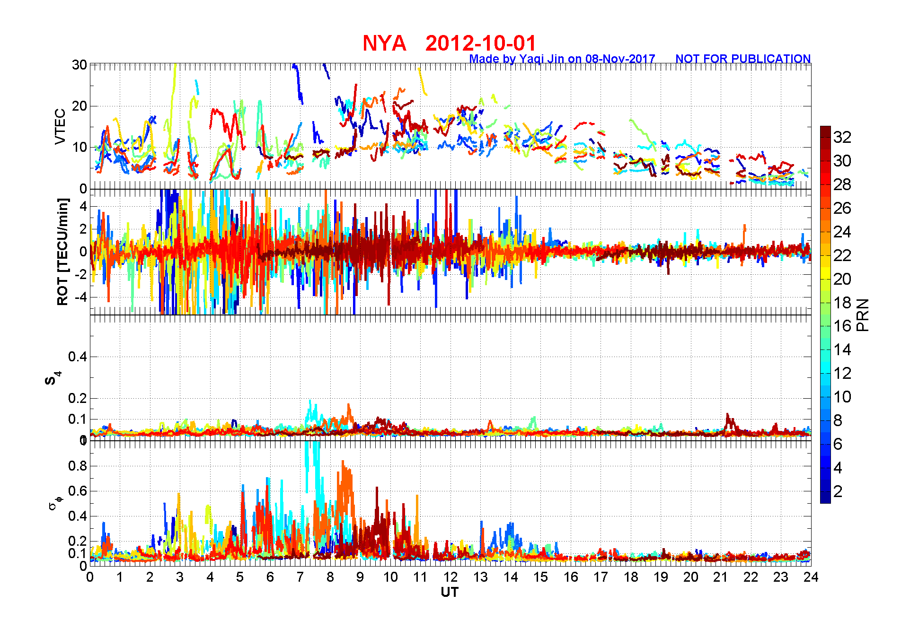This screenshot has height=629, width=901.
Task: Click the colorbar tick label "30"
Action: (x=842, y=161)
